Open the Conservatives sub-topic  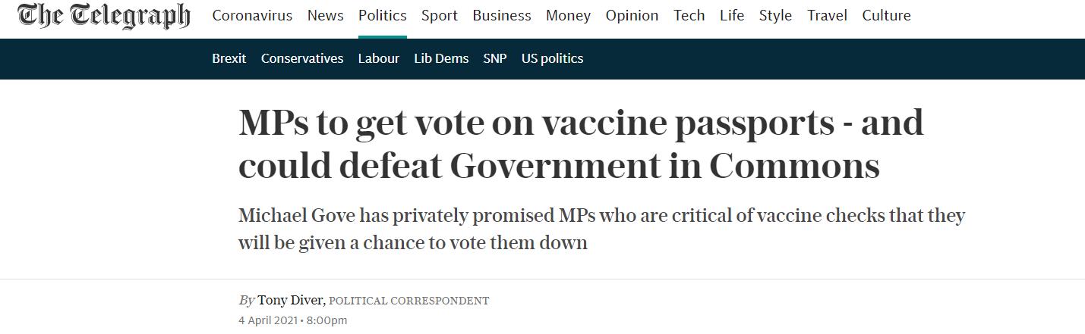[302, 58]
